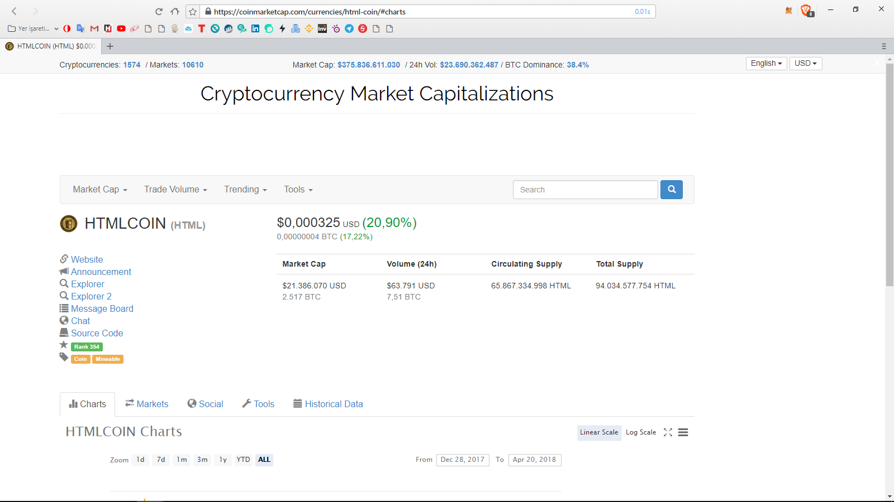Set chart zoom to 3m
894x502 pixels.
[x=202, y=460]
